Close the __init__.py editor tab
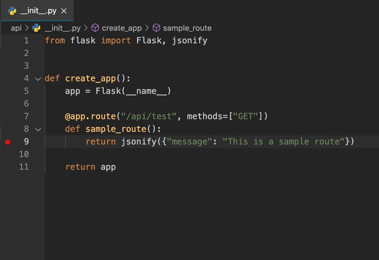This screenshot has height=260, width=379. click(64, 11)
